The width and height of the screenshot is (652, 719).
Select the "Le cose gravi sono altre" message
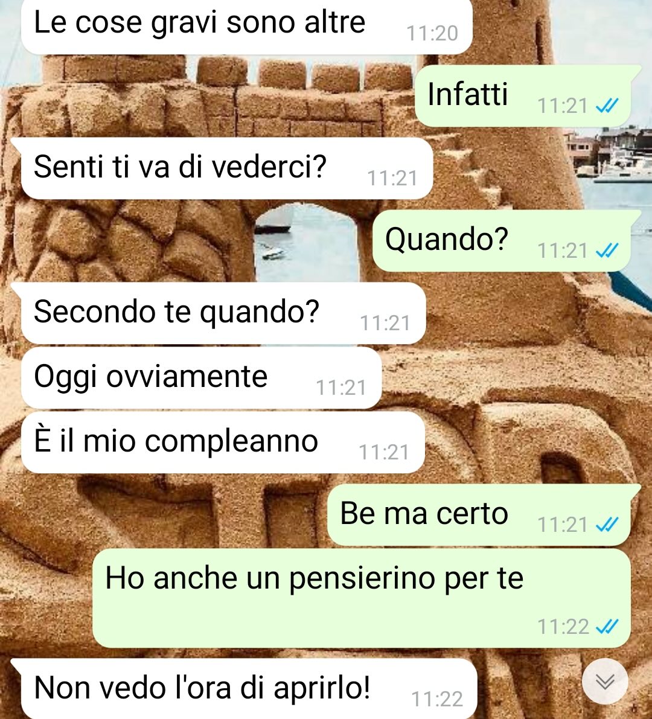[x=247, y=25]
